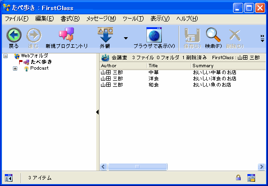The width and height of the screenshot is (268, 186).
Task: Toggle the tree pane icon at bottom left
Action: [x=9, y=177]
